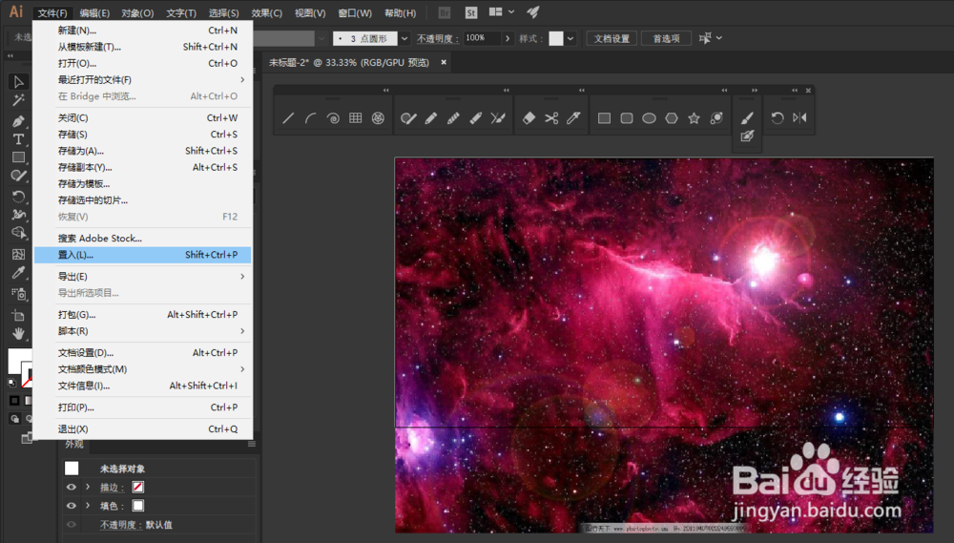
Task: Select the Polar Grid tool
Action: (x=378, y=118)
